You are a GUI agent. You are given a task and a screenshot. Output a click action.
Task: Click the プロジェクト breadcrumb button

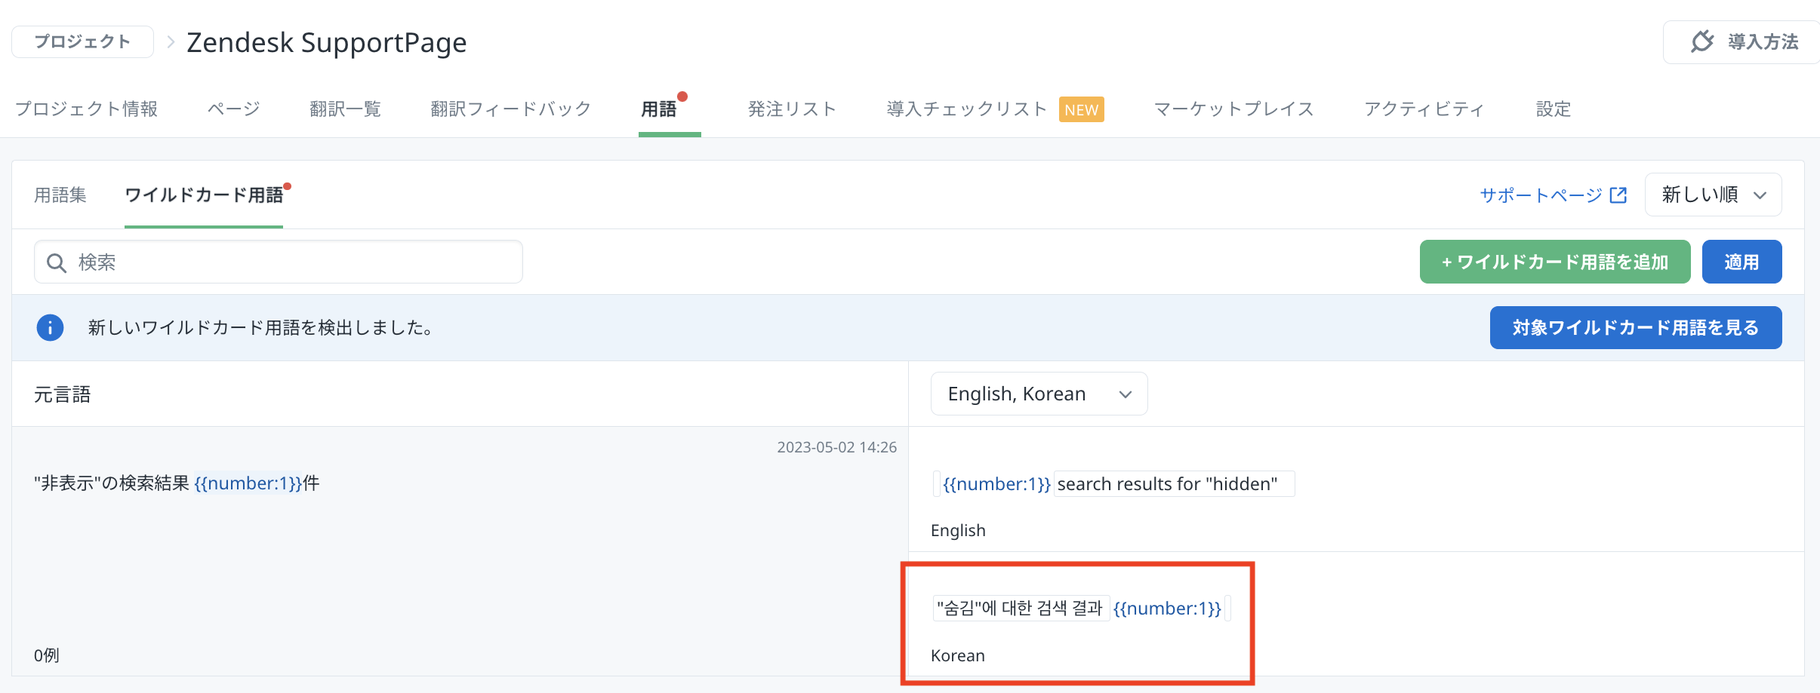82,42
